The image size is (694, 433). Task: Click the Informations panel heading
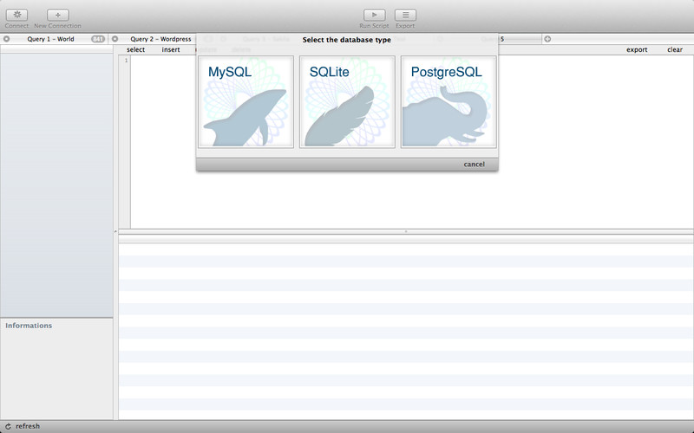click(x=29, y=326)
